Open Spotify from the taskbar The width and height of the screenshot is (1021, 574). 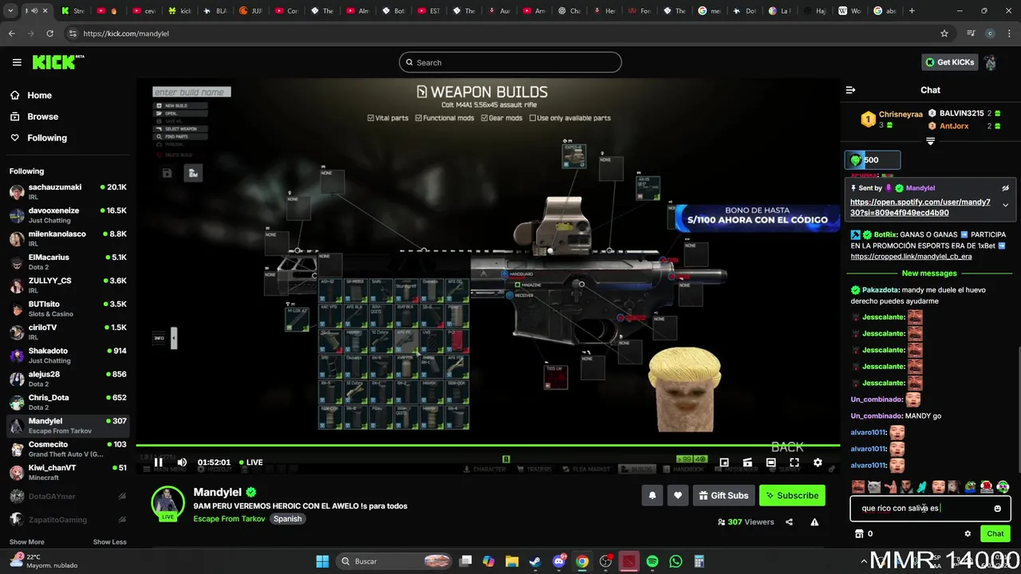[652, 561]
